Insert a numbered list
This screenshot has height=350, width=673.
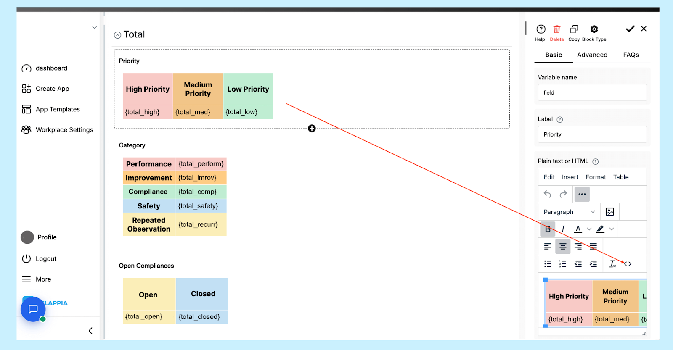tap(563, 264)
